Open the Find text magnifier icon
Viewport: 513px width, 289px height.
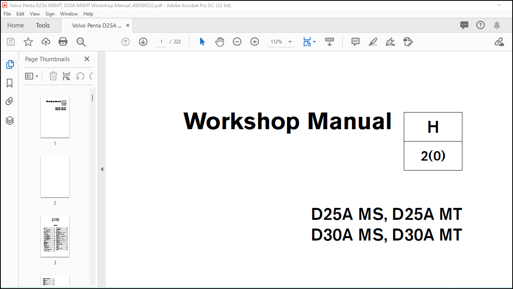[x=81, y=42]
